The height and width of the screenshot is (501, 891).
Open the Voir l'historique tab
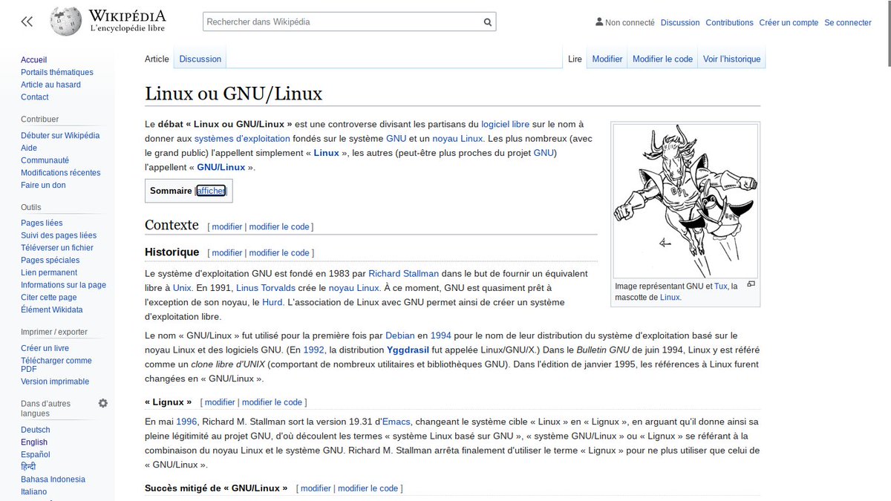tap(731, 59)
